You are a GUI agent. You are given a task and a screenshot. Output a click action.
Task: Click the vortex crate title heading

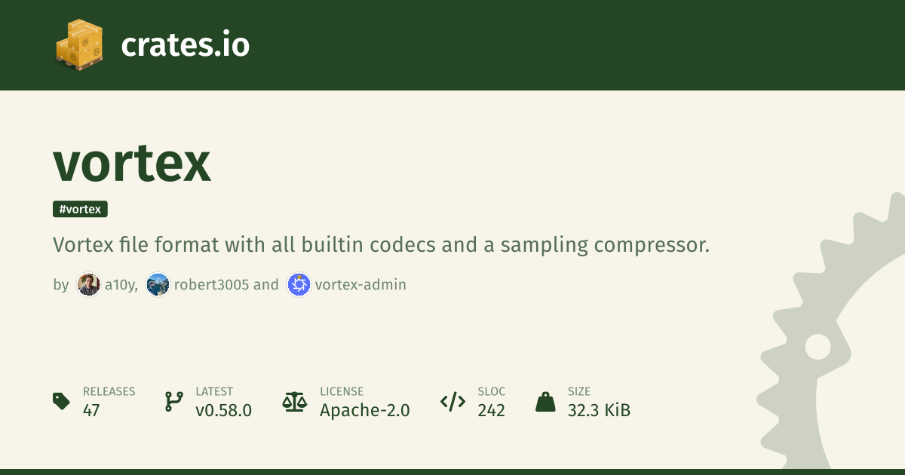[x=132, y=162]
